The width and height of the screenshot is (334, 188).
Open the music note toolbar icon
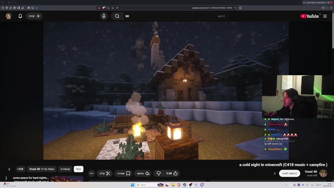pyautogui.click(x=22, y=8)
